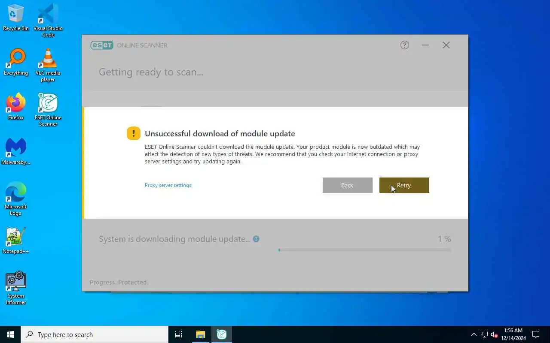Select Notepad++ desktop icon

coord(16,241)
